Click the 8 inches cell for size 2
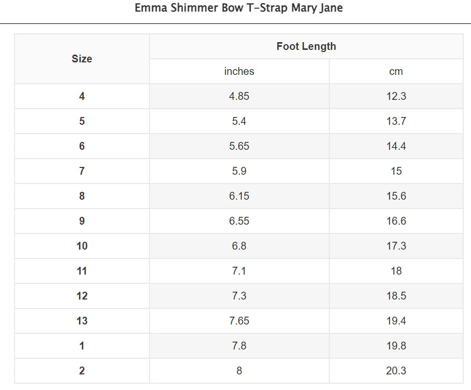Viewport: 471px width, 390px height. [x=239, y=371]
